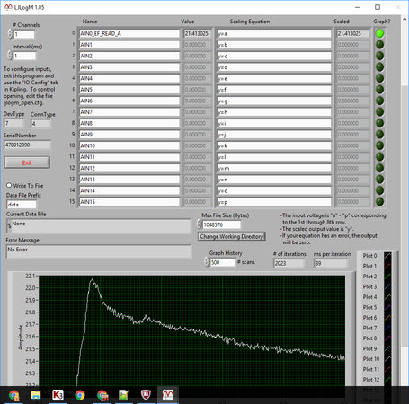Click the Plot 0 line color swatch

click(387, 256)
